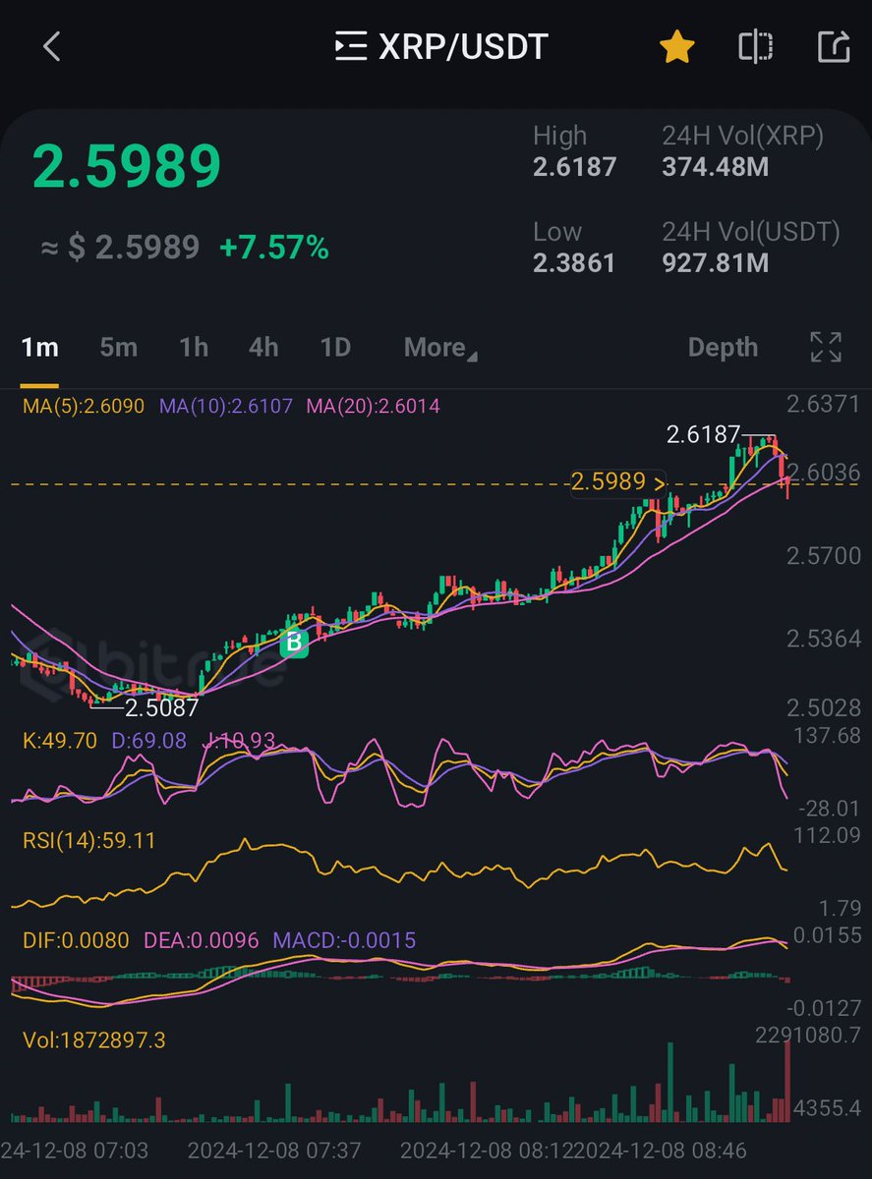Select the 1m timeframe tab

pos(39,347)
